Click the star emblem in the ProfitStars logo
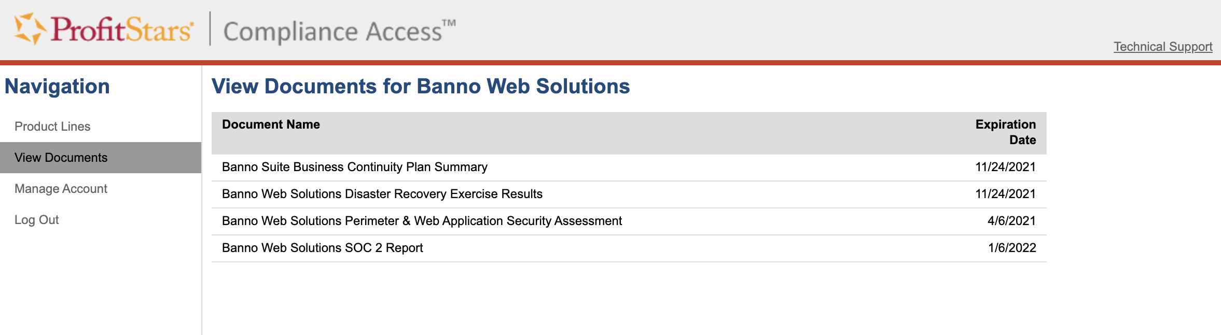 [29, 29]
